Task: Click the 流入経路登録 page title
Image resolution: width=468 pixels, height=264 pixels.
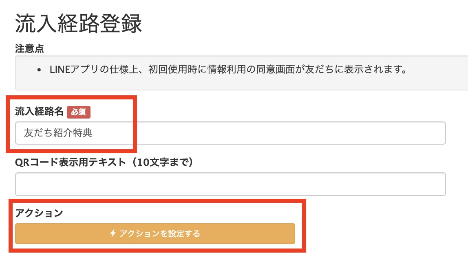Action: [x=78, y=25]
